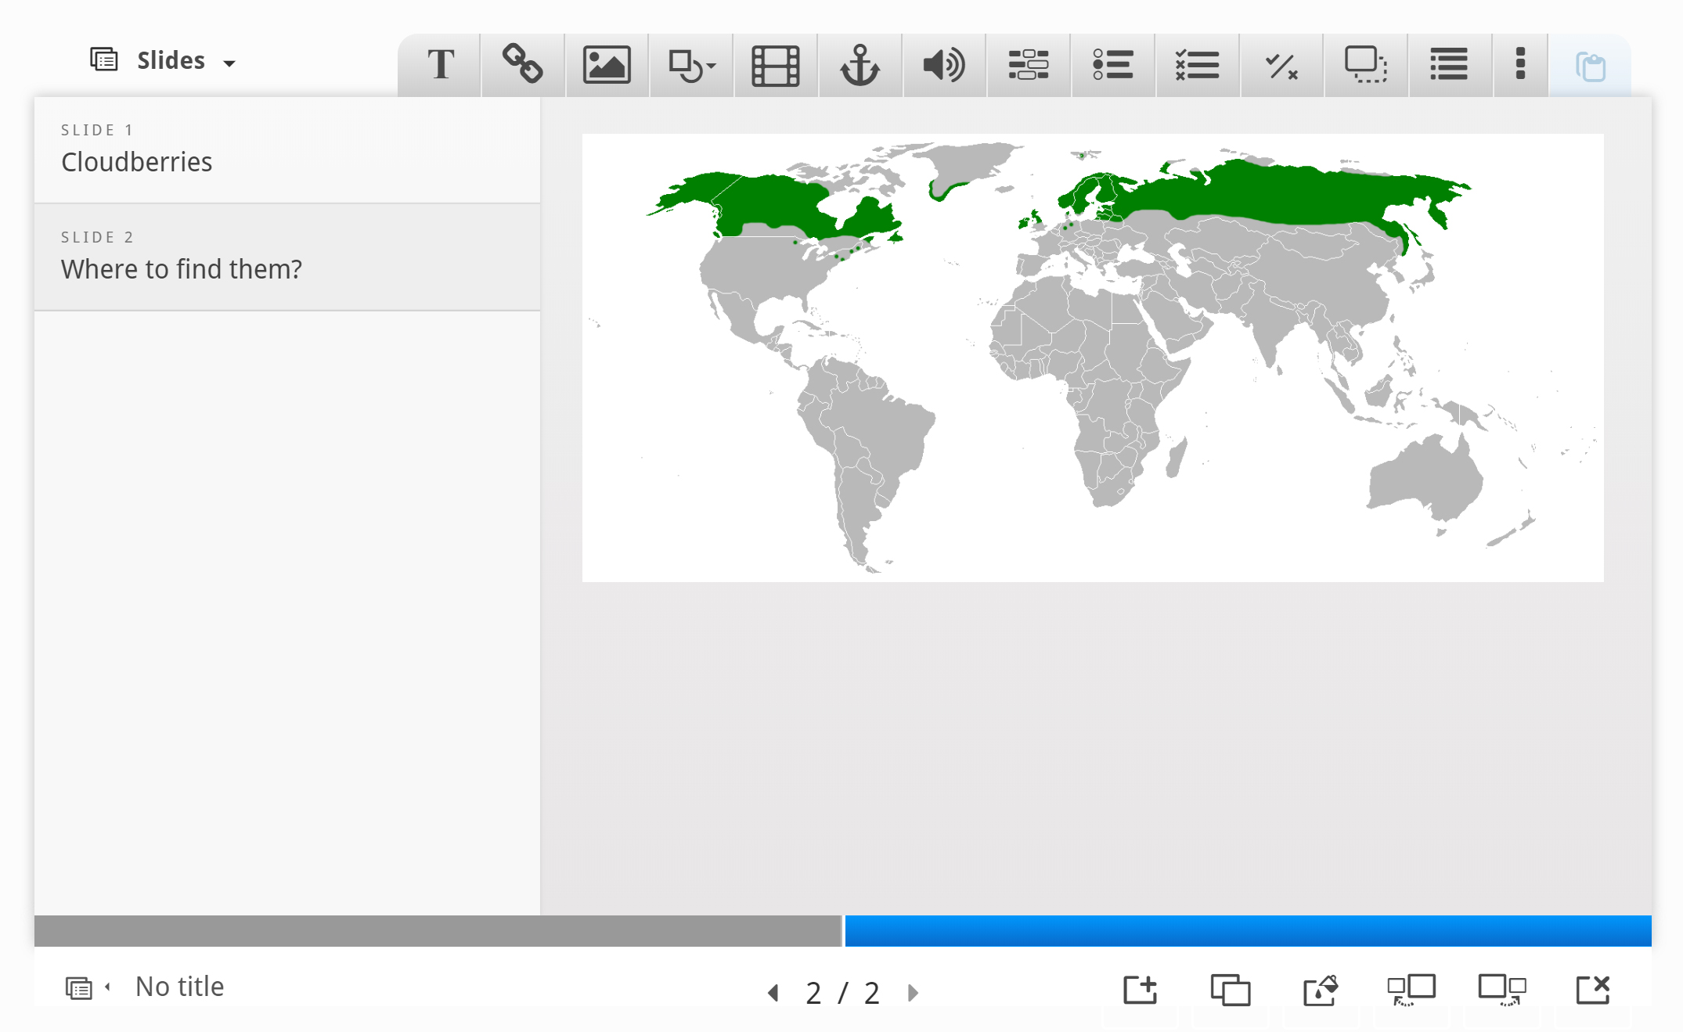Image resolution: width=1683 pixels, height=1032 pixels.
Task: Open the More elements three-dot menu
Action: (1520, 65)
